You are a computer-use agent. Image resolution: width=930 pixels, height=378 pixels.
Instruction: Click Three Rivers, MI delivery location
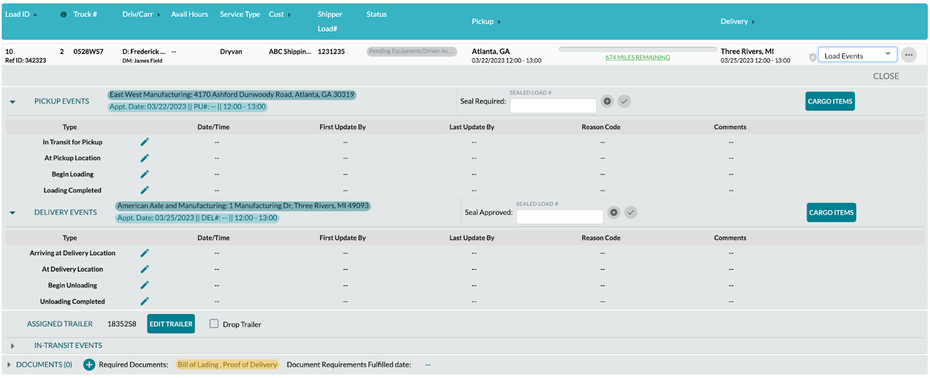tap(747, 51)
